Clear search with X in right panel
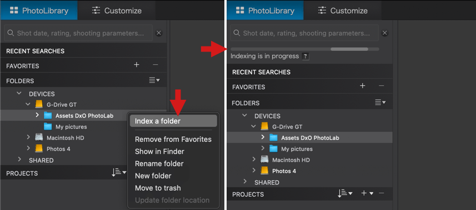 [x=384, y=33]
